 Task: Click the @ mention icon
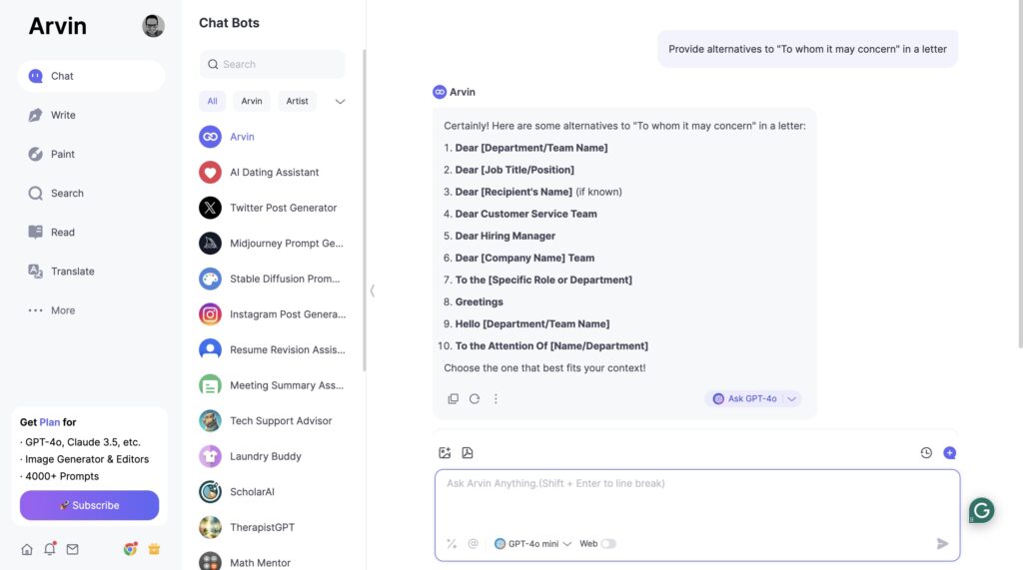coord(473,544)
